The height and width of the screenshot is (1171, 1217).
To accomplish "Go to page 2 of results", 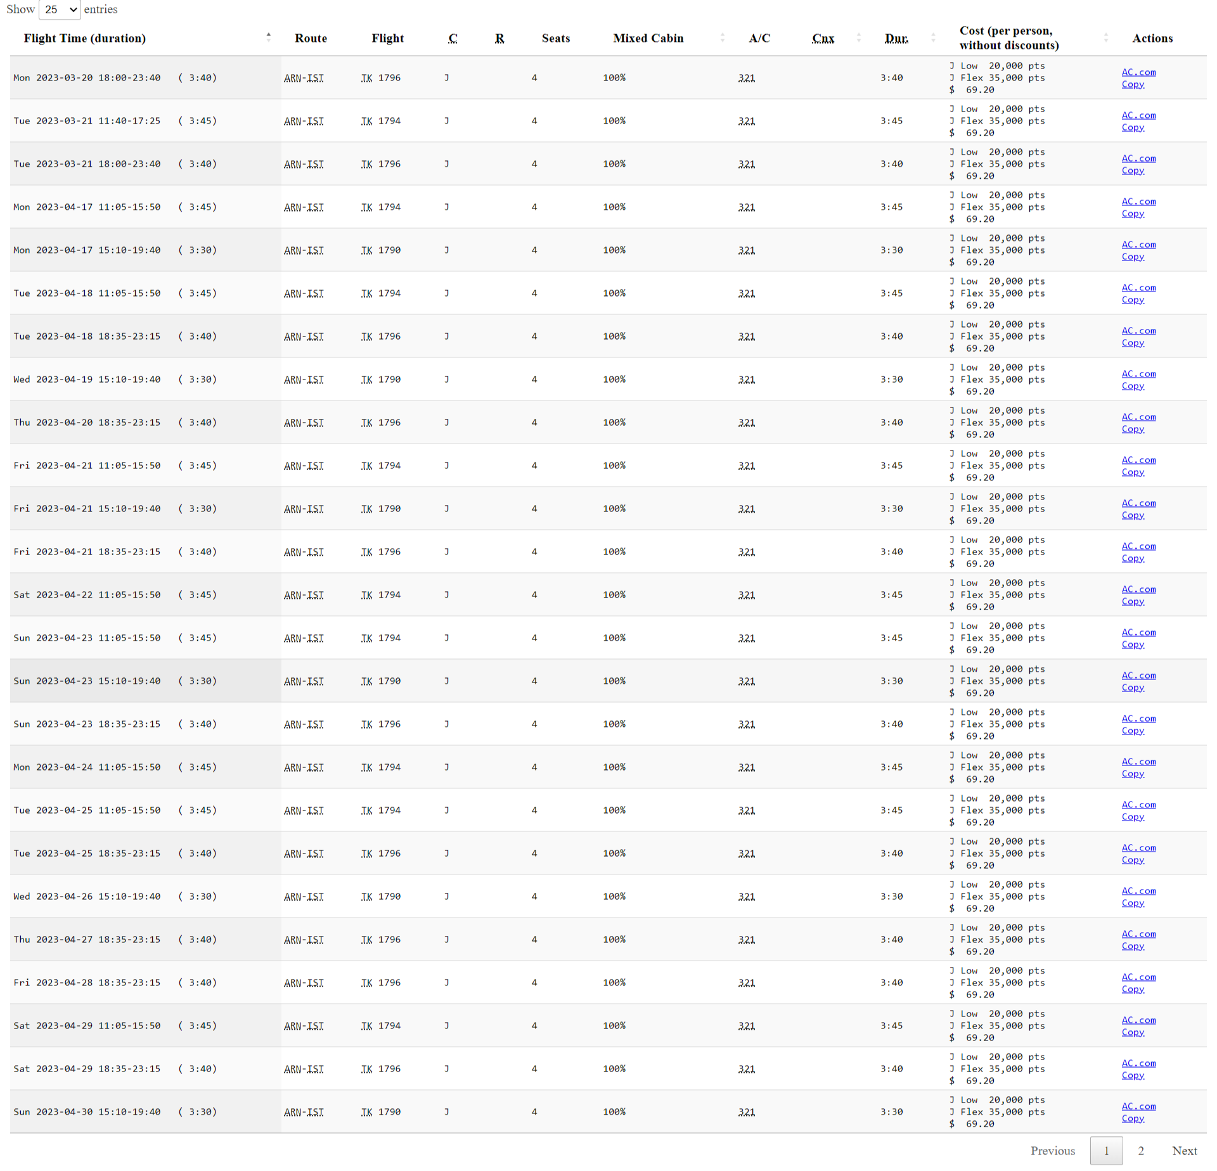I will coord(1140,1151).
